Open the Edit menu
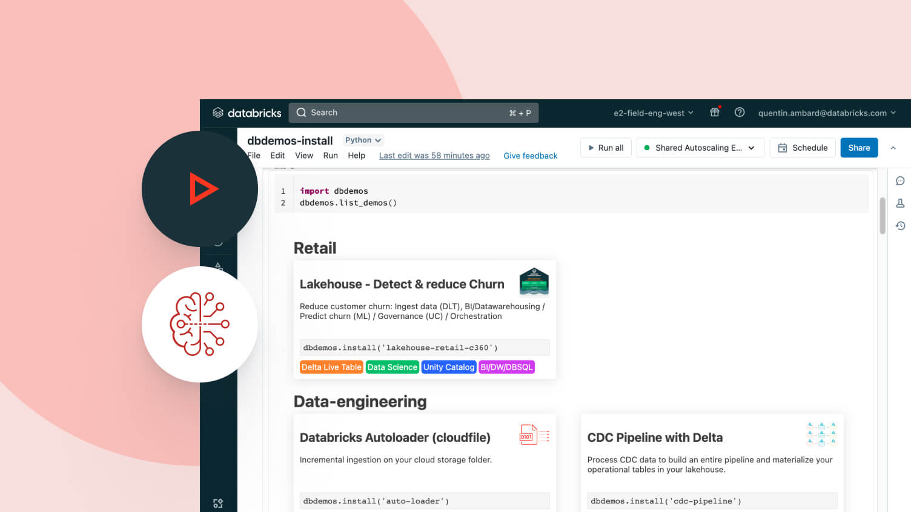Image resolution: width=911 pixels, height=512 pixels. click(277, 156)
